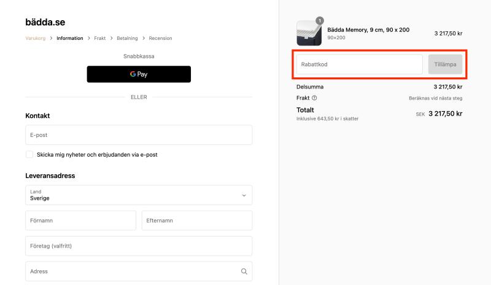The image size is (491, 285).
Task: Click the quantity badge on product image
Action: 320,21
